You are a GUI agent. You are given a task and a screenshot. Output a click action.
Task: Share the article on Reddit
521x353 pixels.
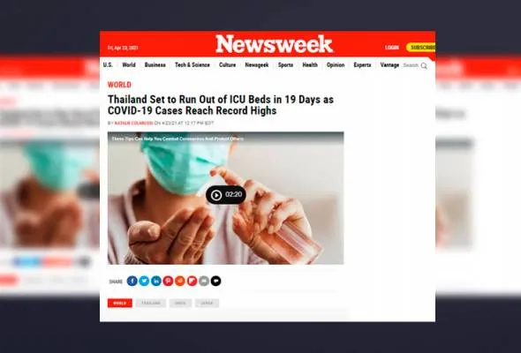click(180, 281)
